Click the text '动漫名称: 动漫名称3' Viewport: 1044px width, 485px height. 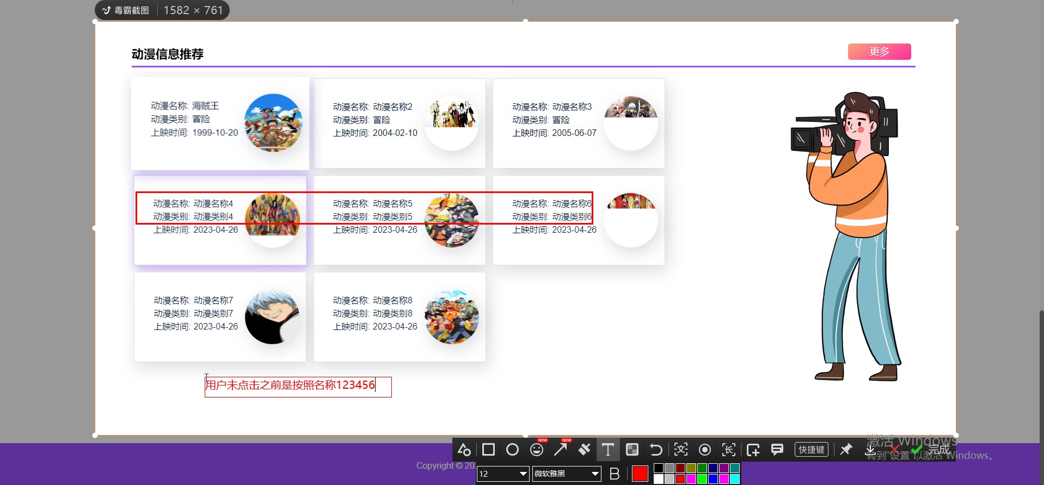pos(552,107)
